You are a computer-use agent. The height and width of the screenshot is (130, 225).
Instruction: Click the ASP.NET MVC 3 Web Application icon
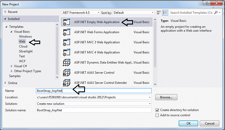tap(67, 42)
